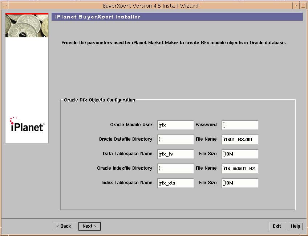Edit the rfx_indx01_BX File Name field

pos(240,168)
